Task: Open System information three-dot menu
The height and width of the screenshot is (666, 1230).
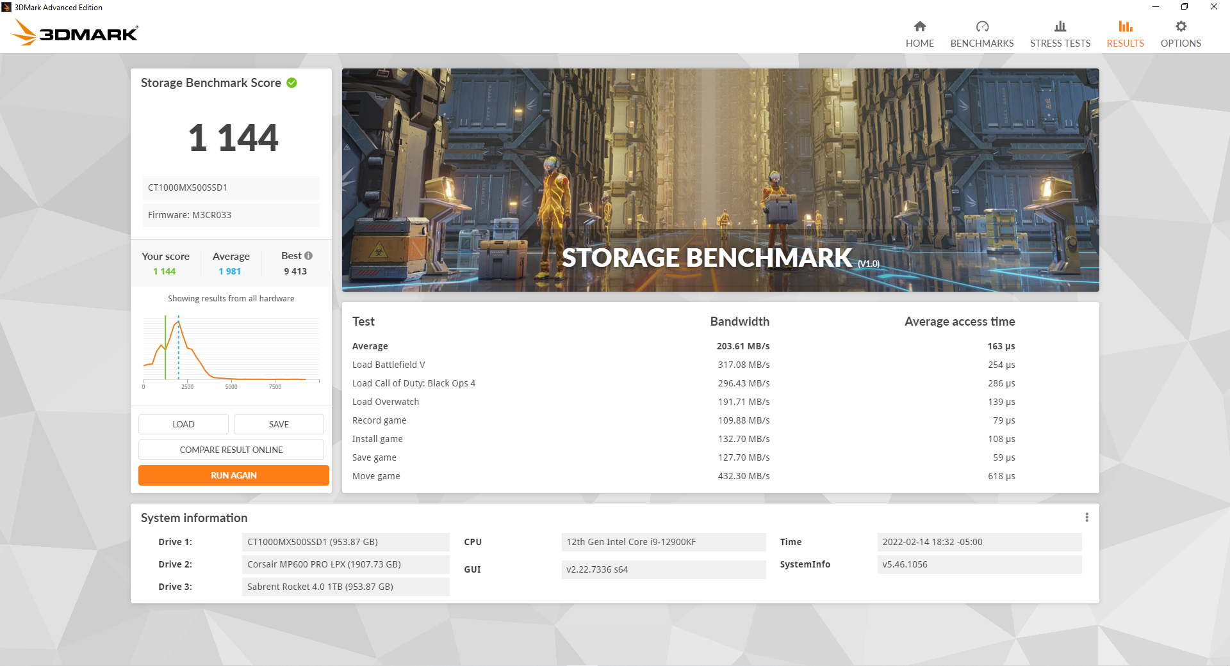Action: click(x=1086, y=518)
